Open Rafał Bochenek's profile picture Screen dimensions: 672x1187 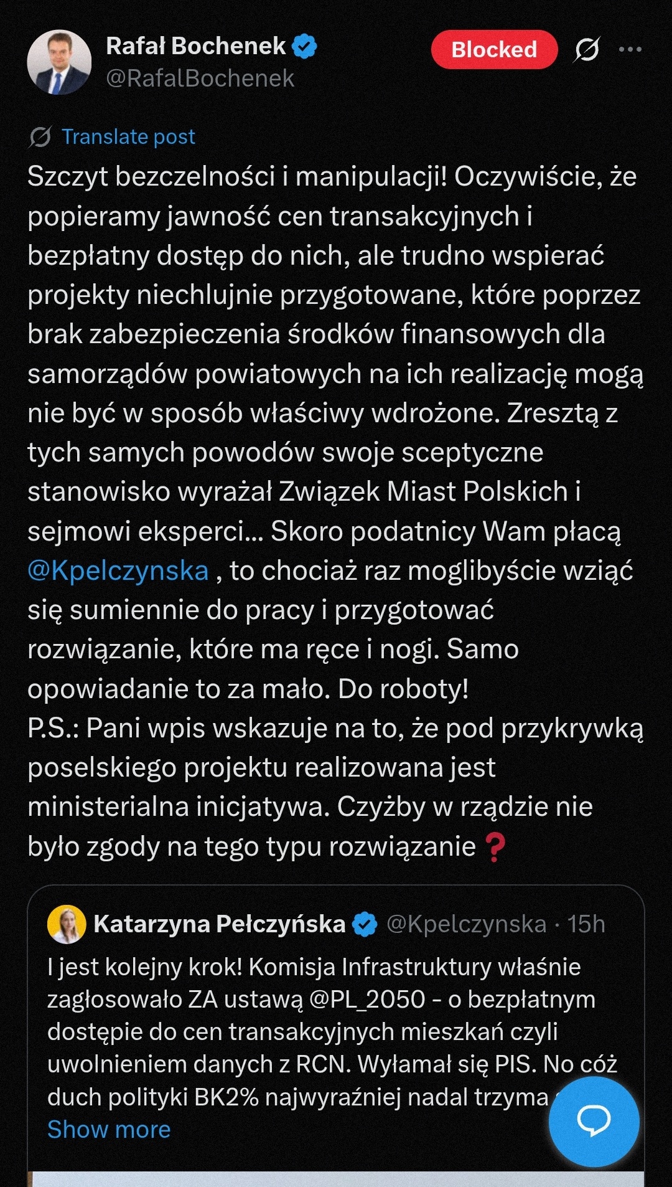59,62
